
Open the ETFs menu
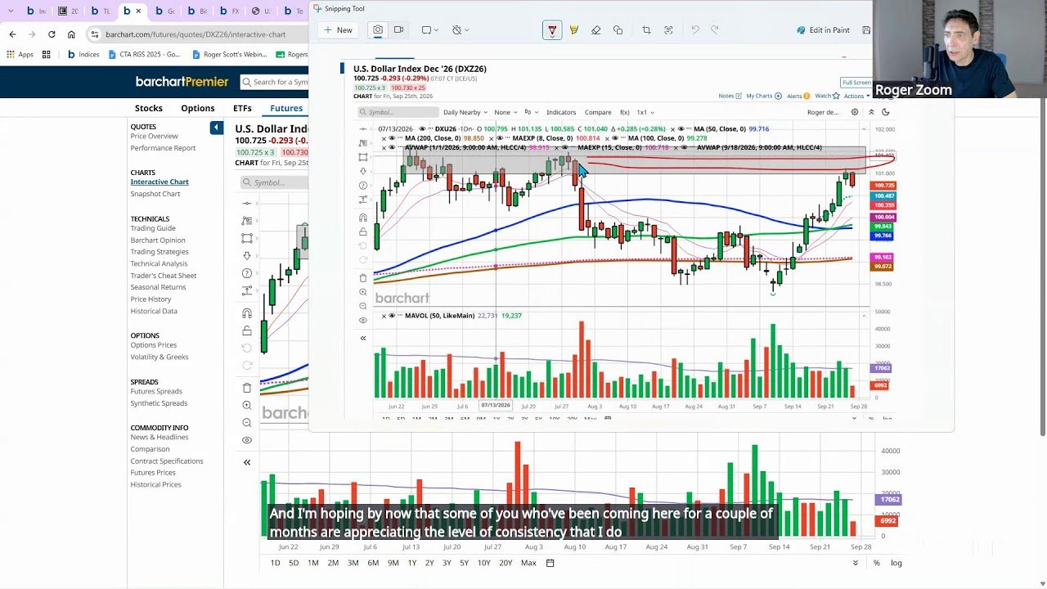pos(242,108)
